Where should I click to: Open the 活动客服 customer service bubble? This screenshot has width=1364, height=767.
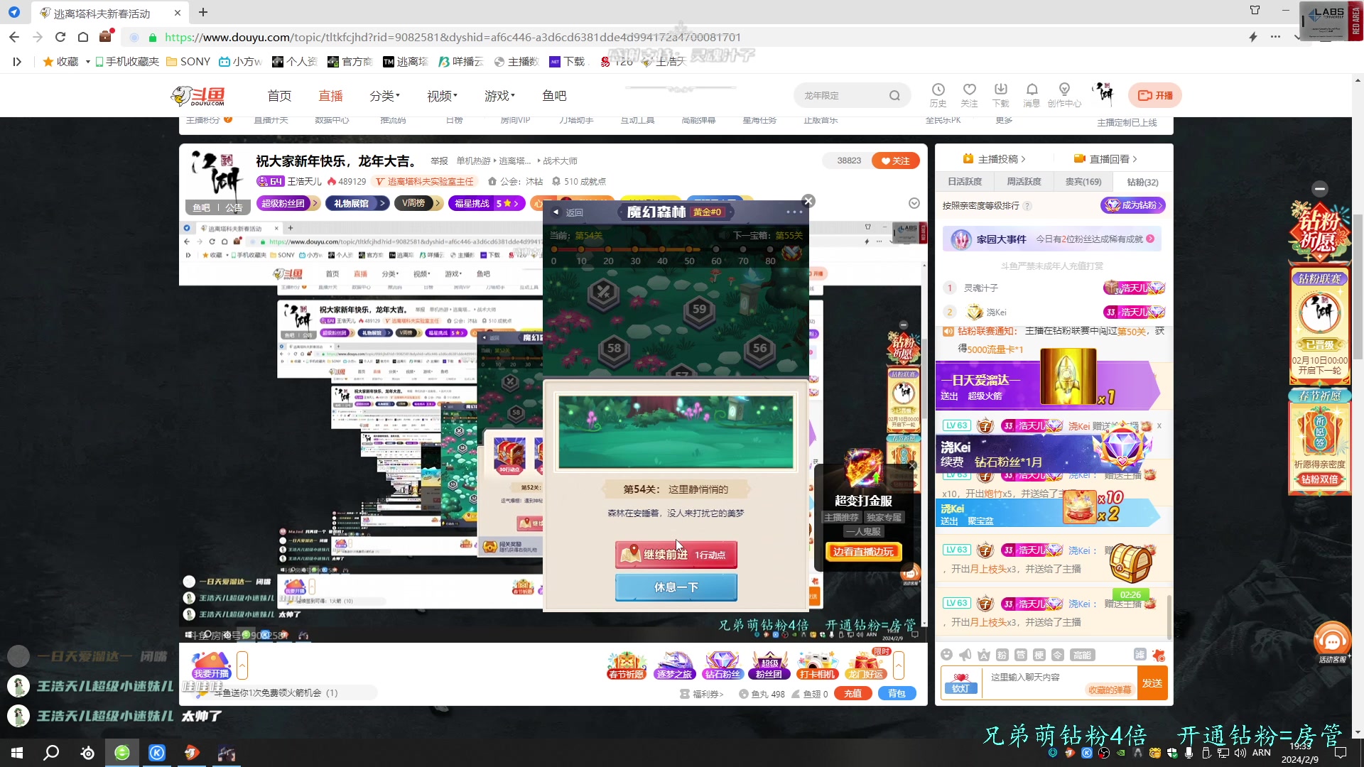pos(1332,643)
